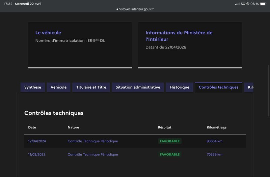Image resolution: width=270 pixels, height=177 pixels.
Task: Tap the padlock icon beside the URL
Action: pyautogui.click(x=117, y=9)
